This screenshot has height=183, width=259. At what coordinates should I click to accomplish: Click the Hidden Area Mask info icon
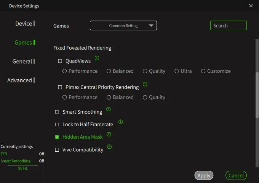[x=109, y=134]
